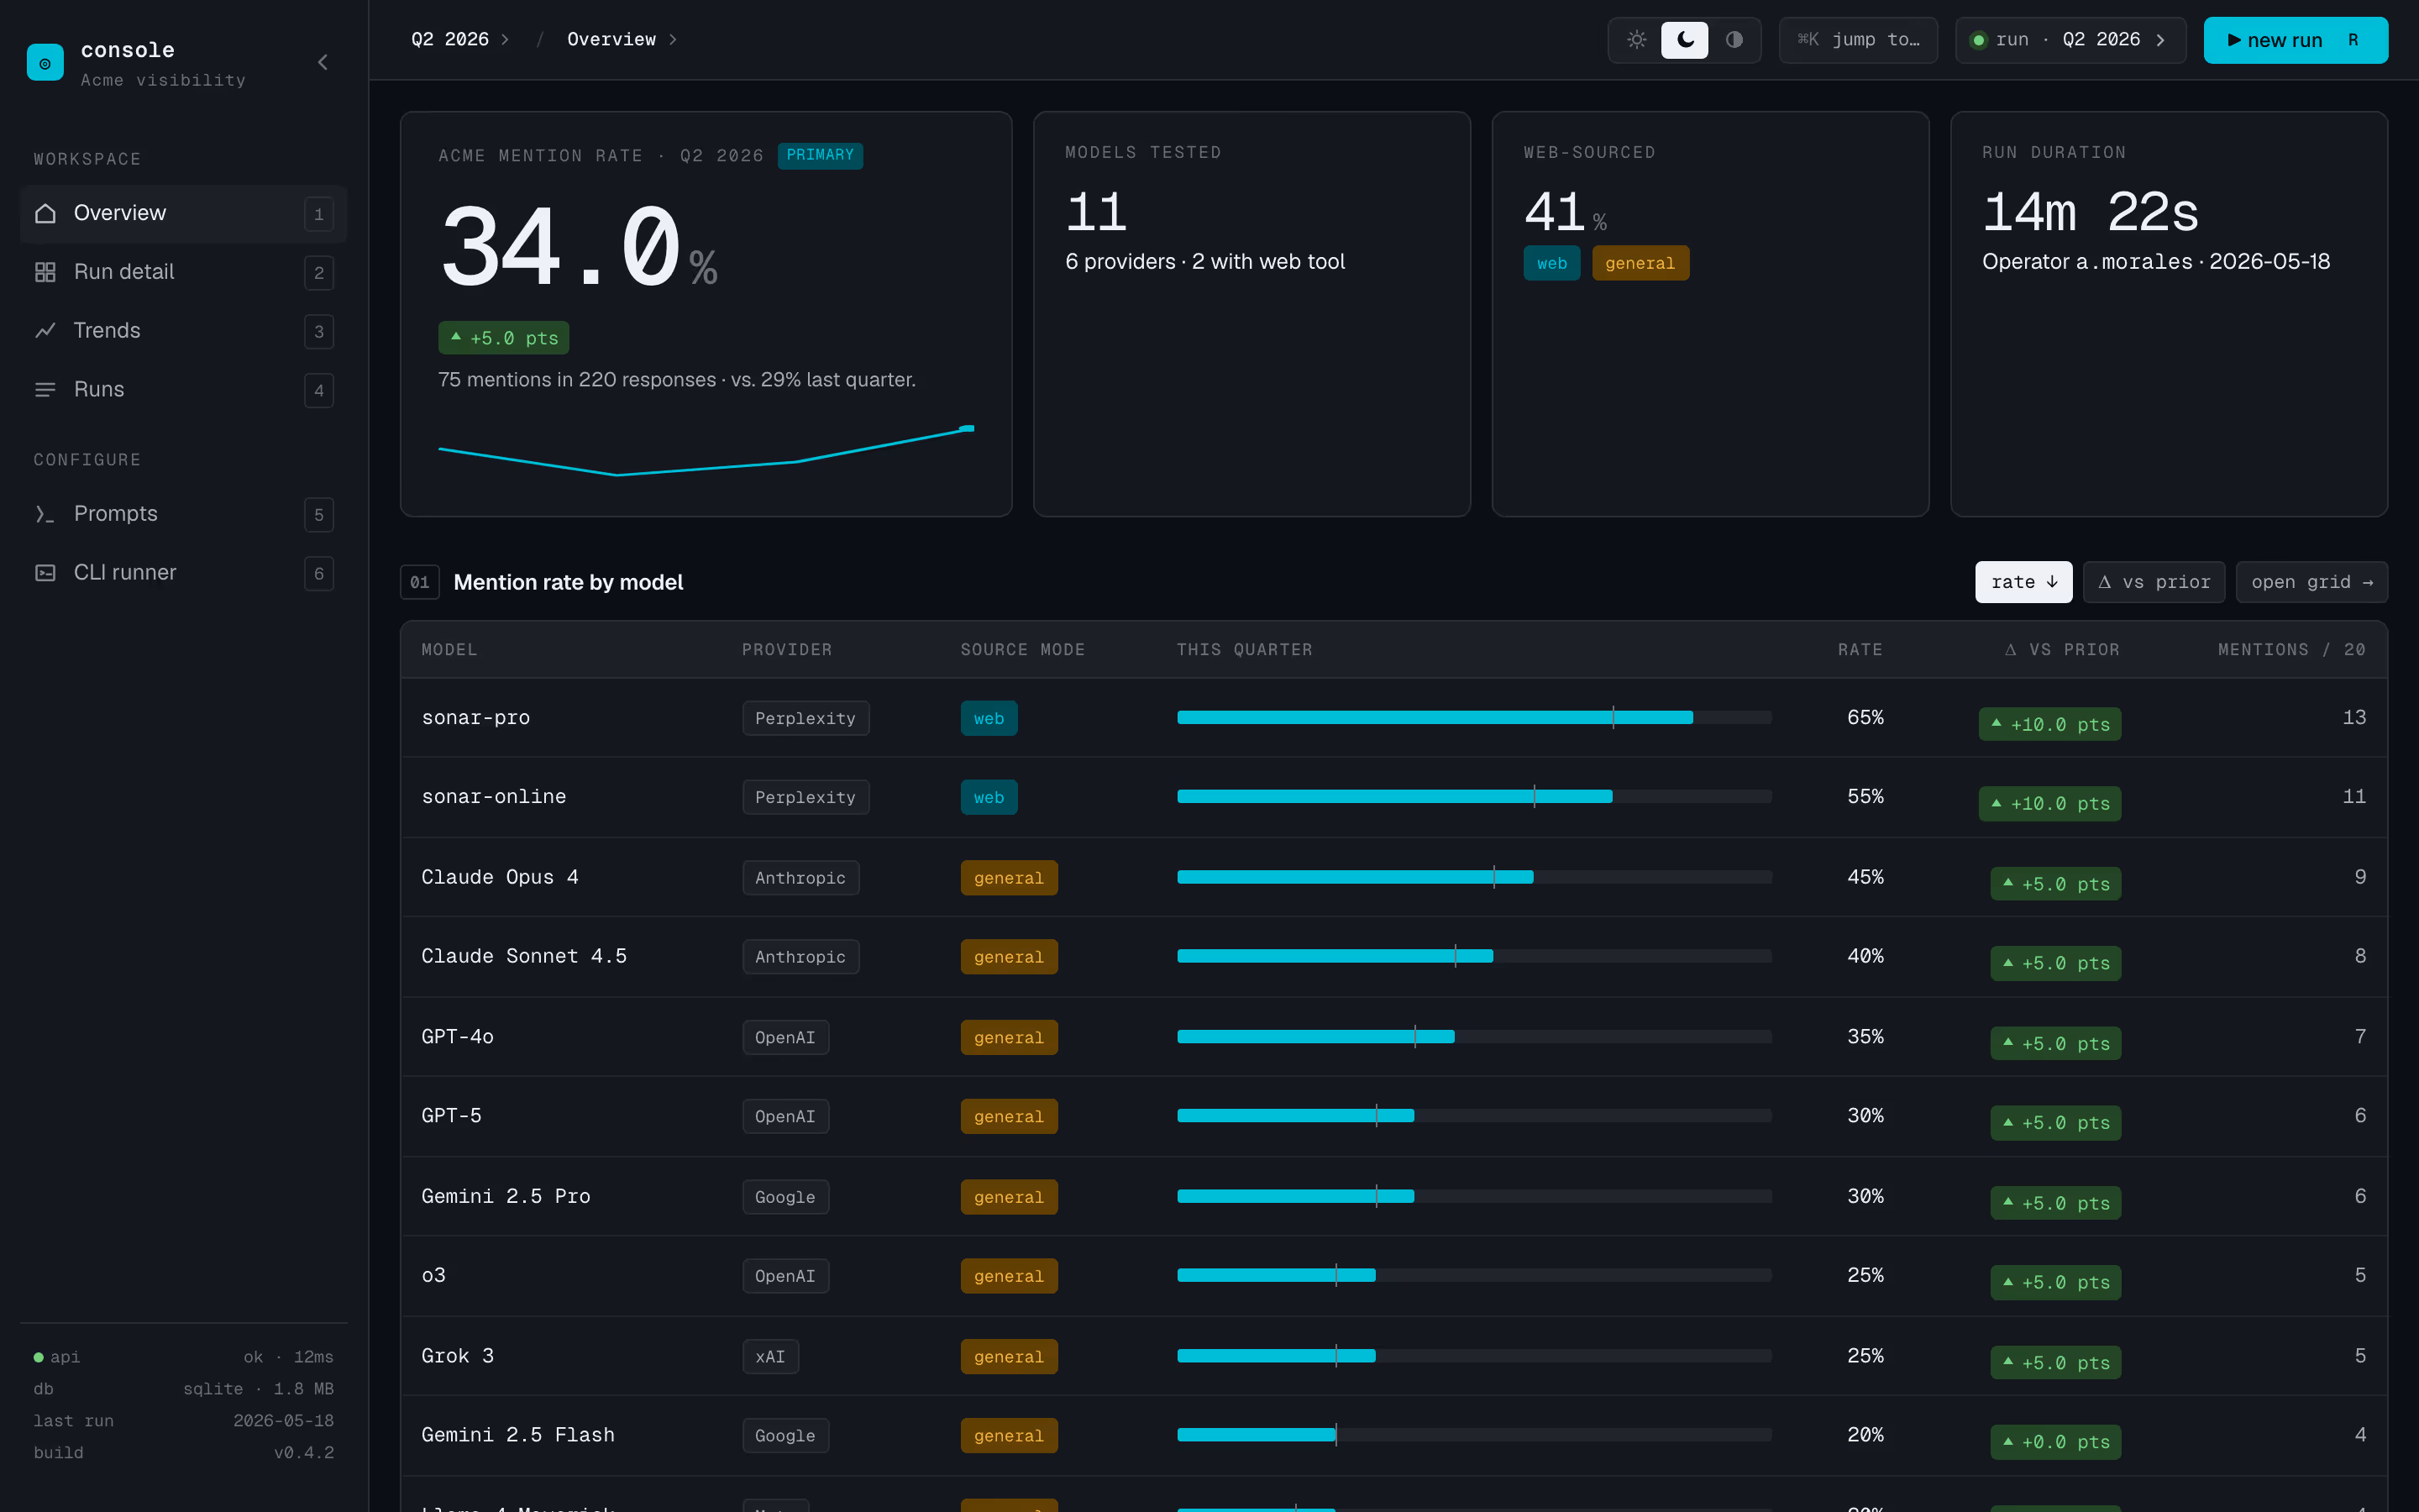Screen dimensions: 2419x1512
Task: Click the general tag in Web-sourced card
Action: point(1640,263)
